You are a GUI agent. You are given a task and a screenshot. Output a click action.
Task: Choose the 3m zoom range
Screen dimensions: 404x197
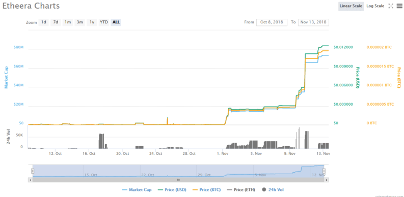tap(79, 22)
